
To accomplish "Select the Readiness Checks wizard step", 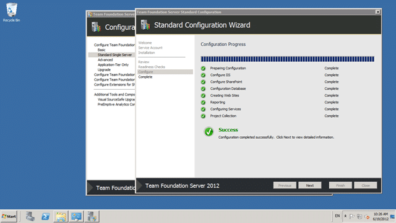I will click(x=152, y=67).
